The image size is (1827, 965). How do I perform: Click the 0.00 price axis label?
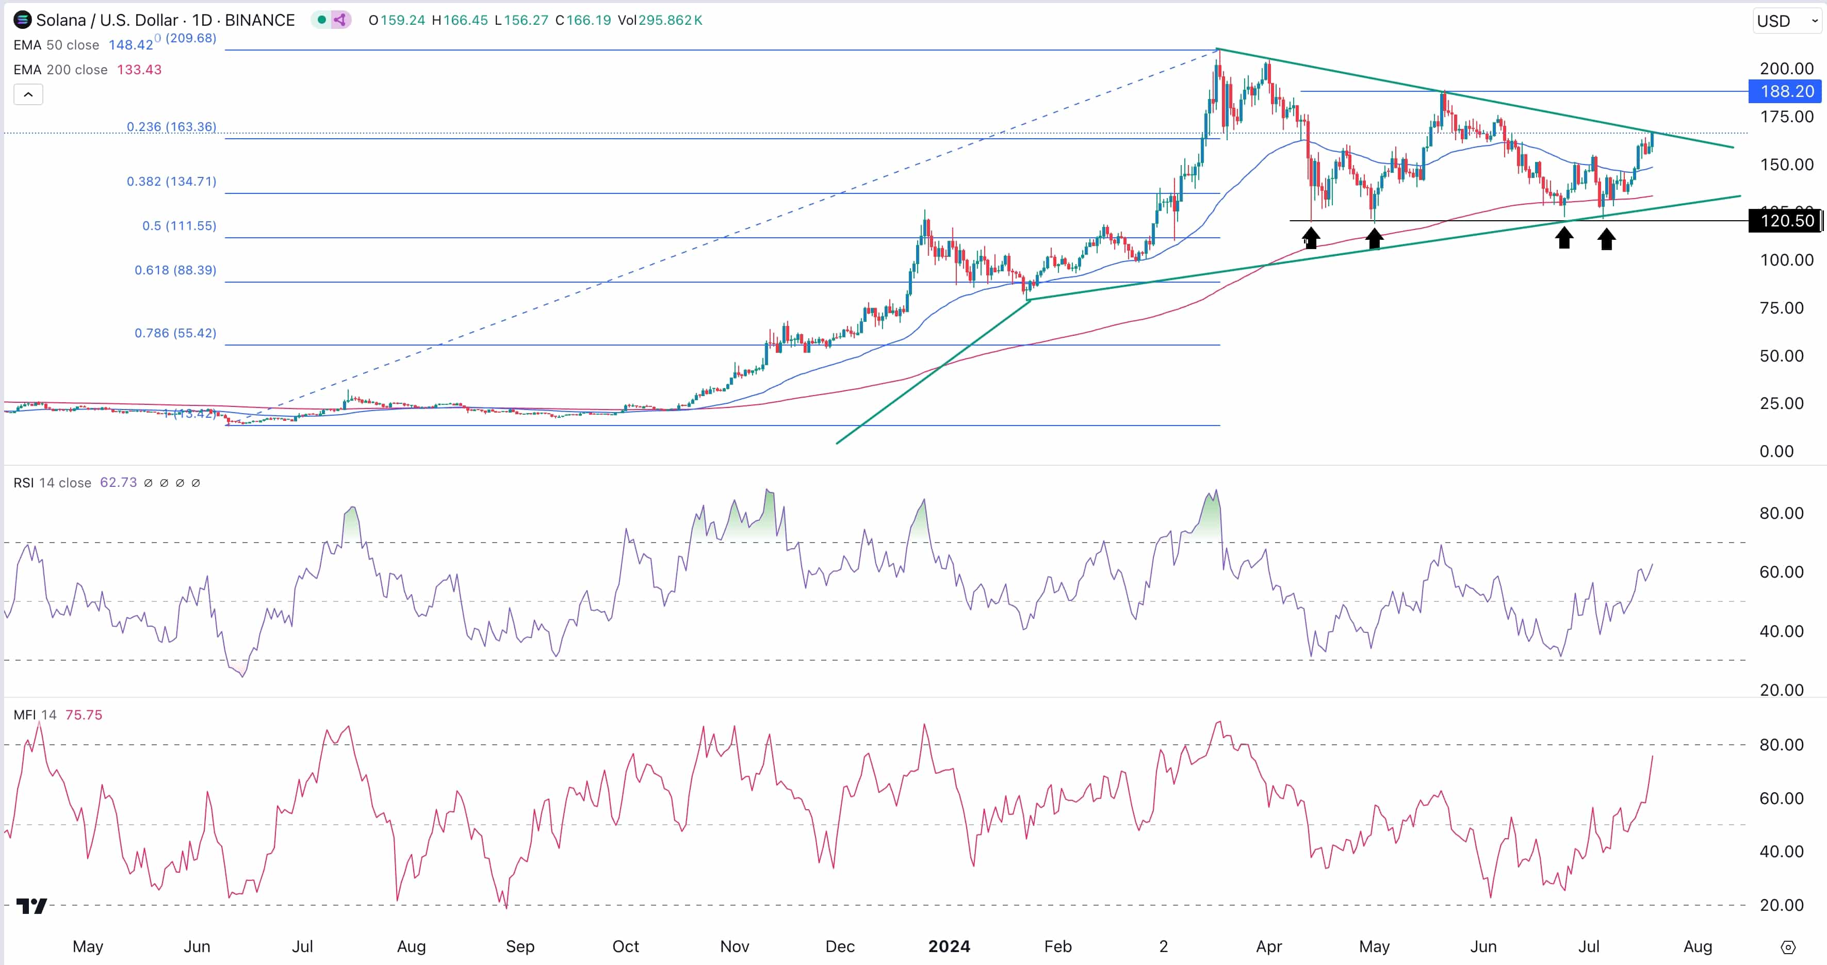point(1776,452)
